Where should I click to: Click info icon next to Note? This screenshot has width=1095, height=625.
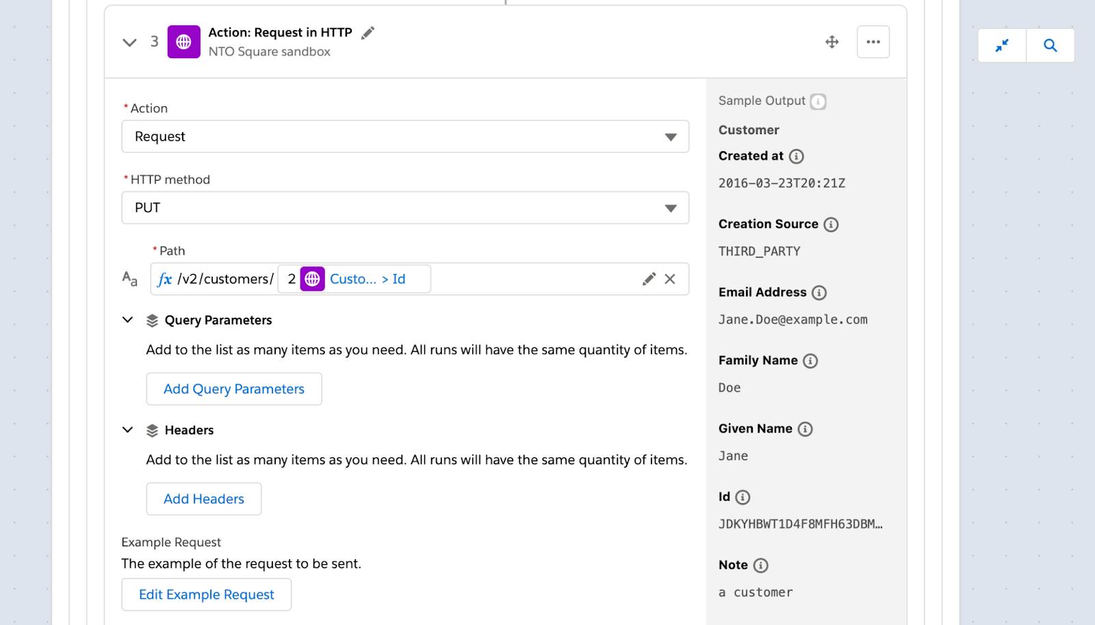tap(761, 565)
